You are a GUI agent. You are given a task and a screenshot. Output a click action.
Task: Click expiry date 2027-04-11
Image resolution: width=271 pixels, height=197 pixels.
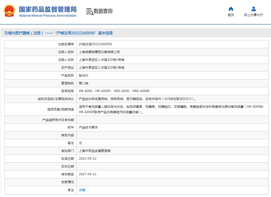(88, 174)
